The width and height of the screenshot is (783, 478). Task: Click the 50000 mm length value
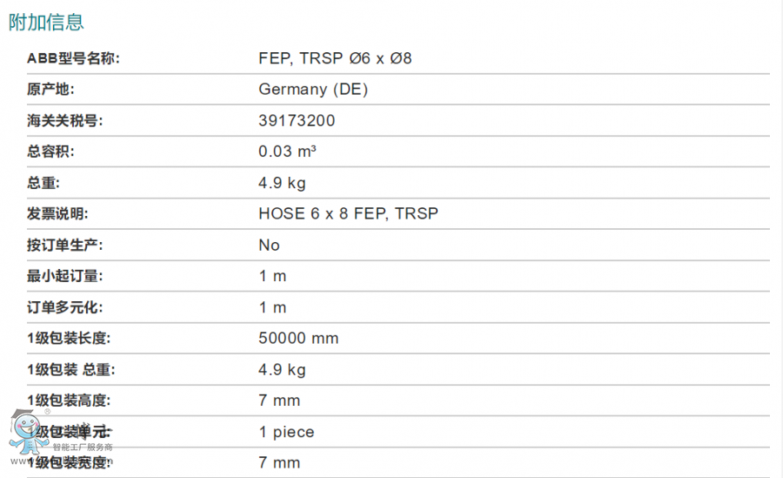coord(298,338)
